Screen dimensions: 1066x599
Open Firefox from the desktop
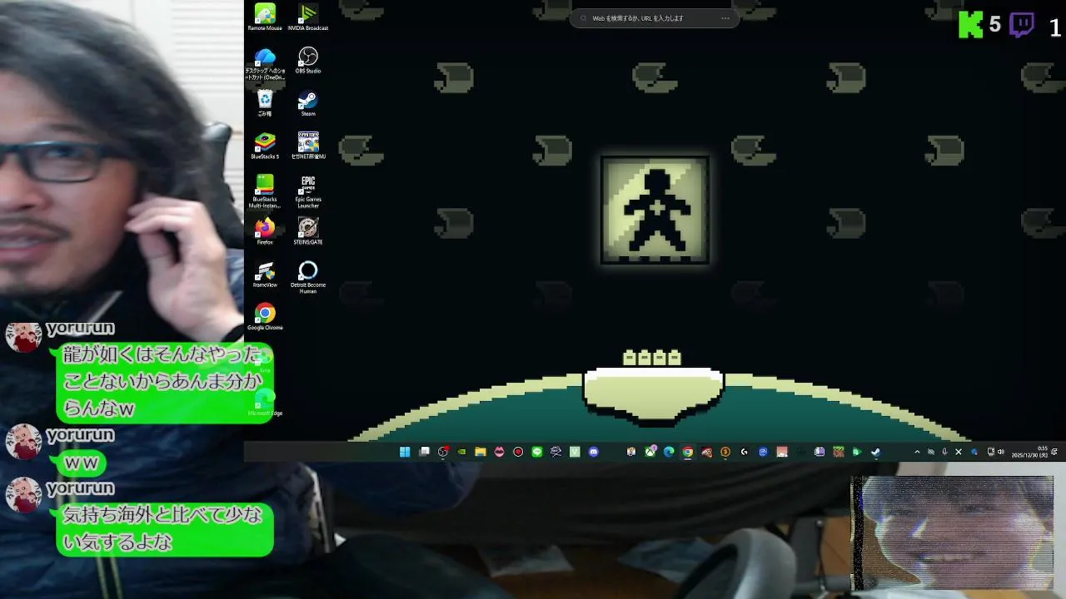(265, 231)
